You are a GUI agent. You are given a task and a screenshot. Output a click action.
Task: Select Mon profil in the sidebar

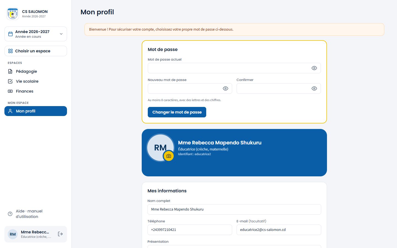point(36,111)
